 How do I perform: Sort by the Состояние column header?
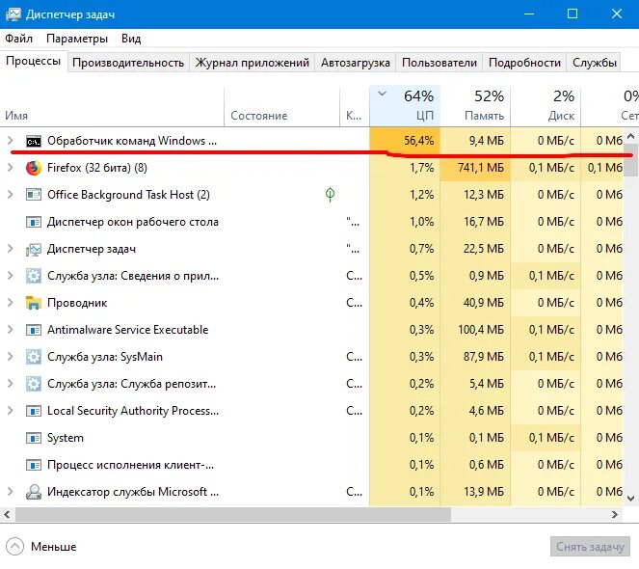tap(281, 106)
